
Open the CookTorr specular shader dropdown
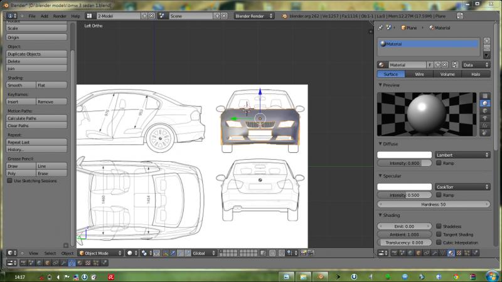(462, 187)
